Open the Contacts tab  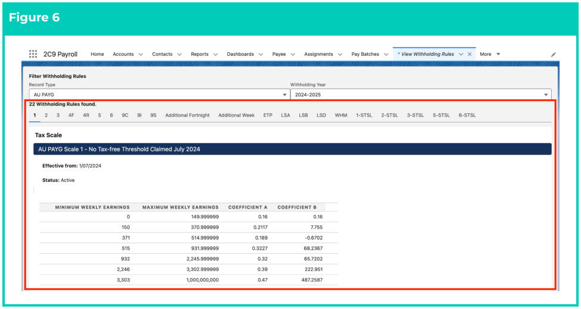[x=163, y=54]
